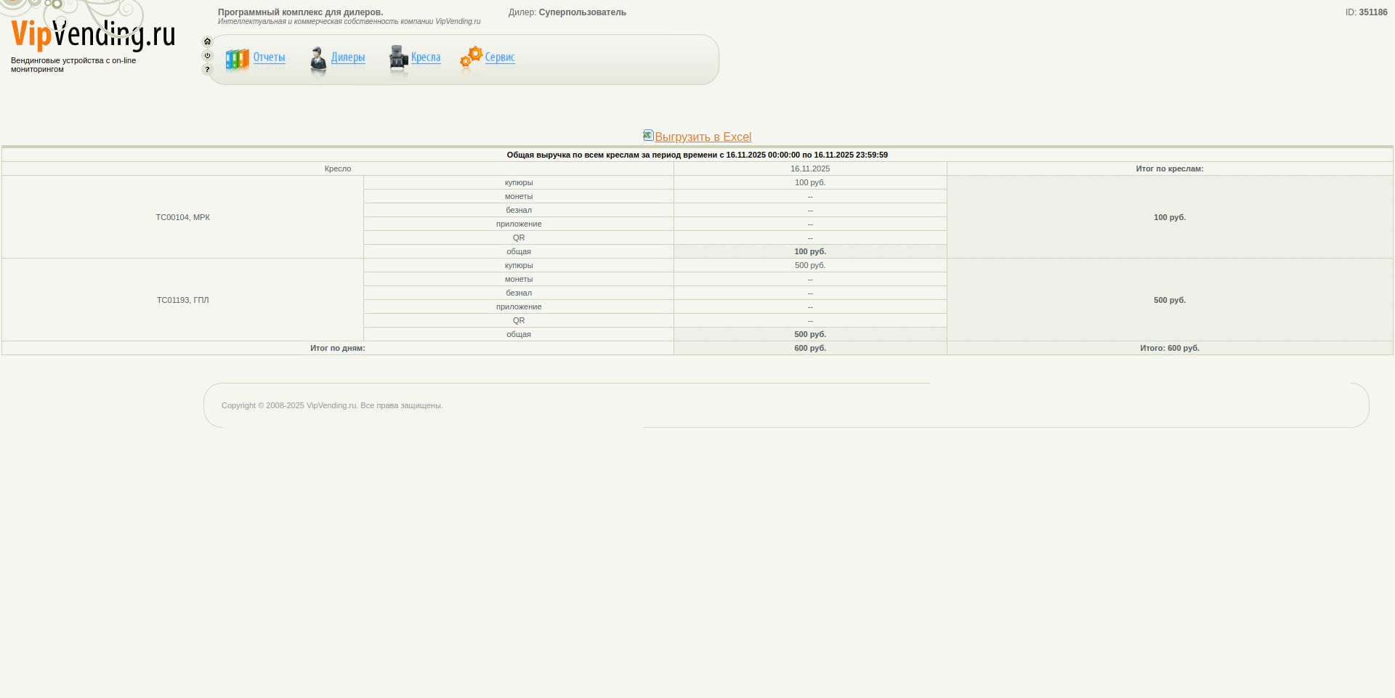1395x698 pixels.
Task: Click the massage chair icon
Action: [x=398, y=59]
